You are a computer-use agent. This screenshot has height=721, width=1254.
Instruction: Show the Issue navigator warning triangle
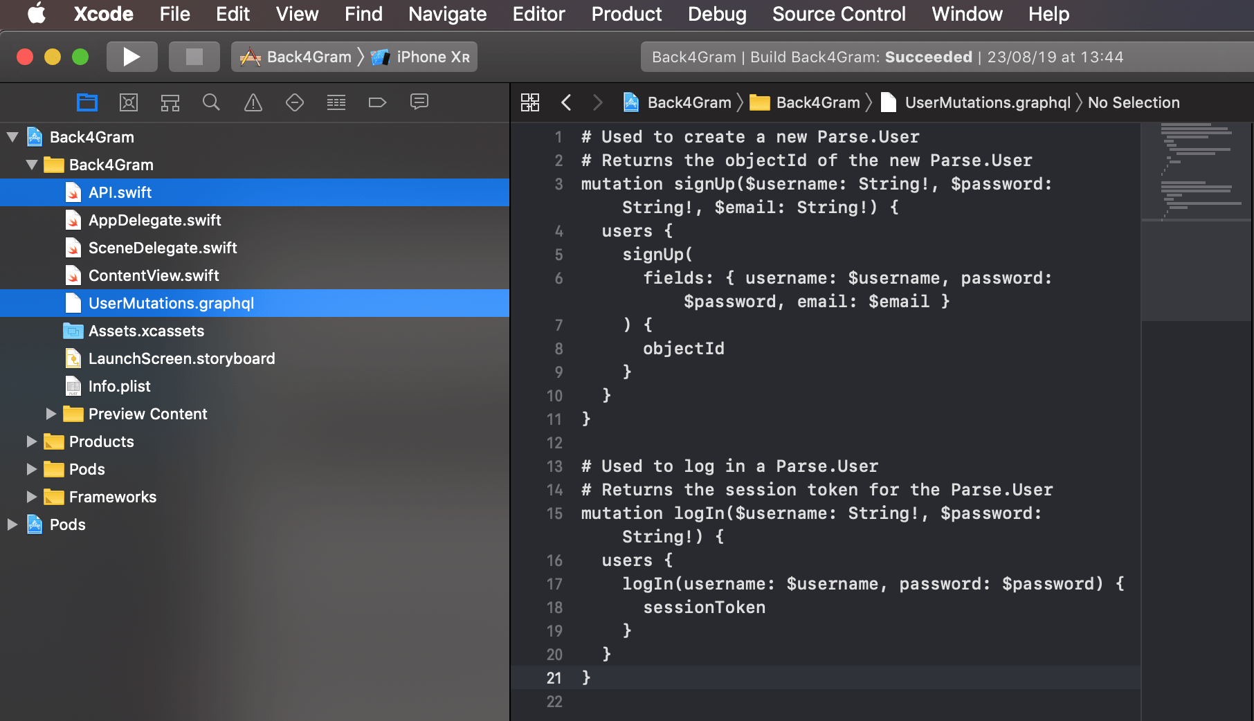[x=253, y=102]
